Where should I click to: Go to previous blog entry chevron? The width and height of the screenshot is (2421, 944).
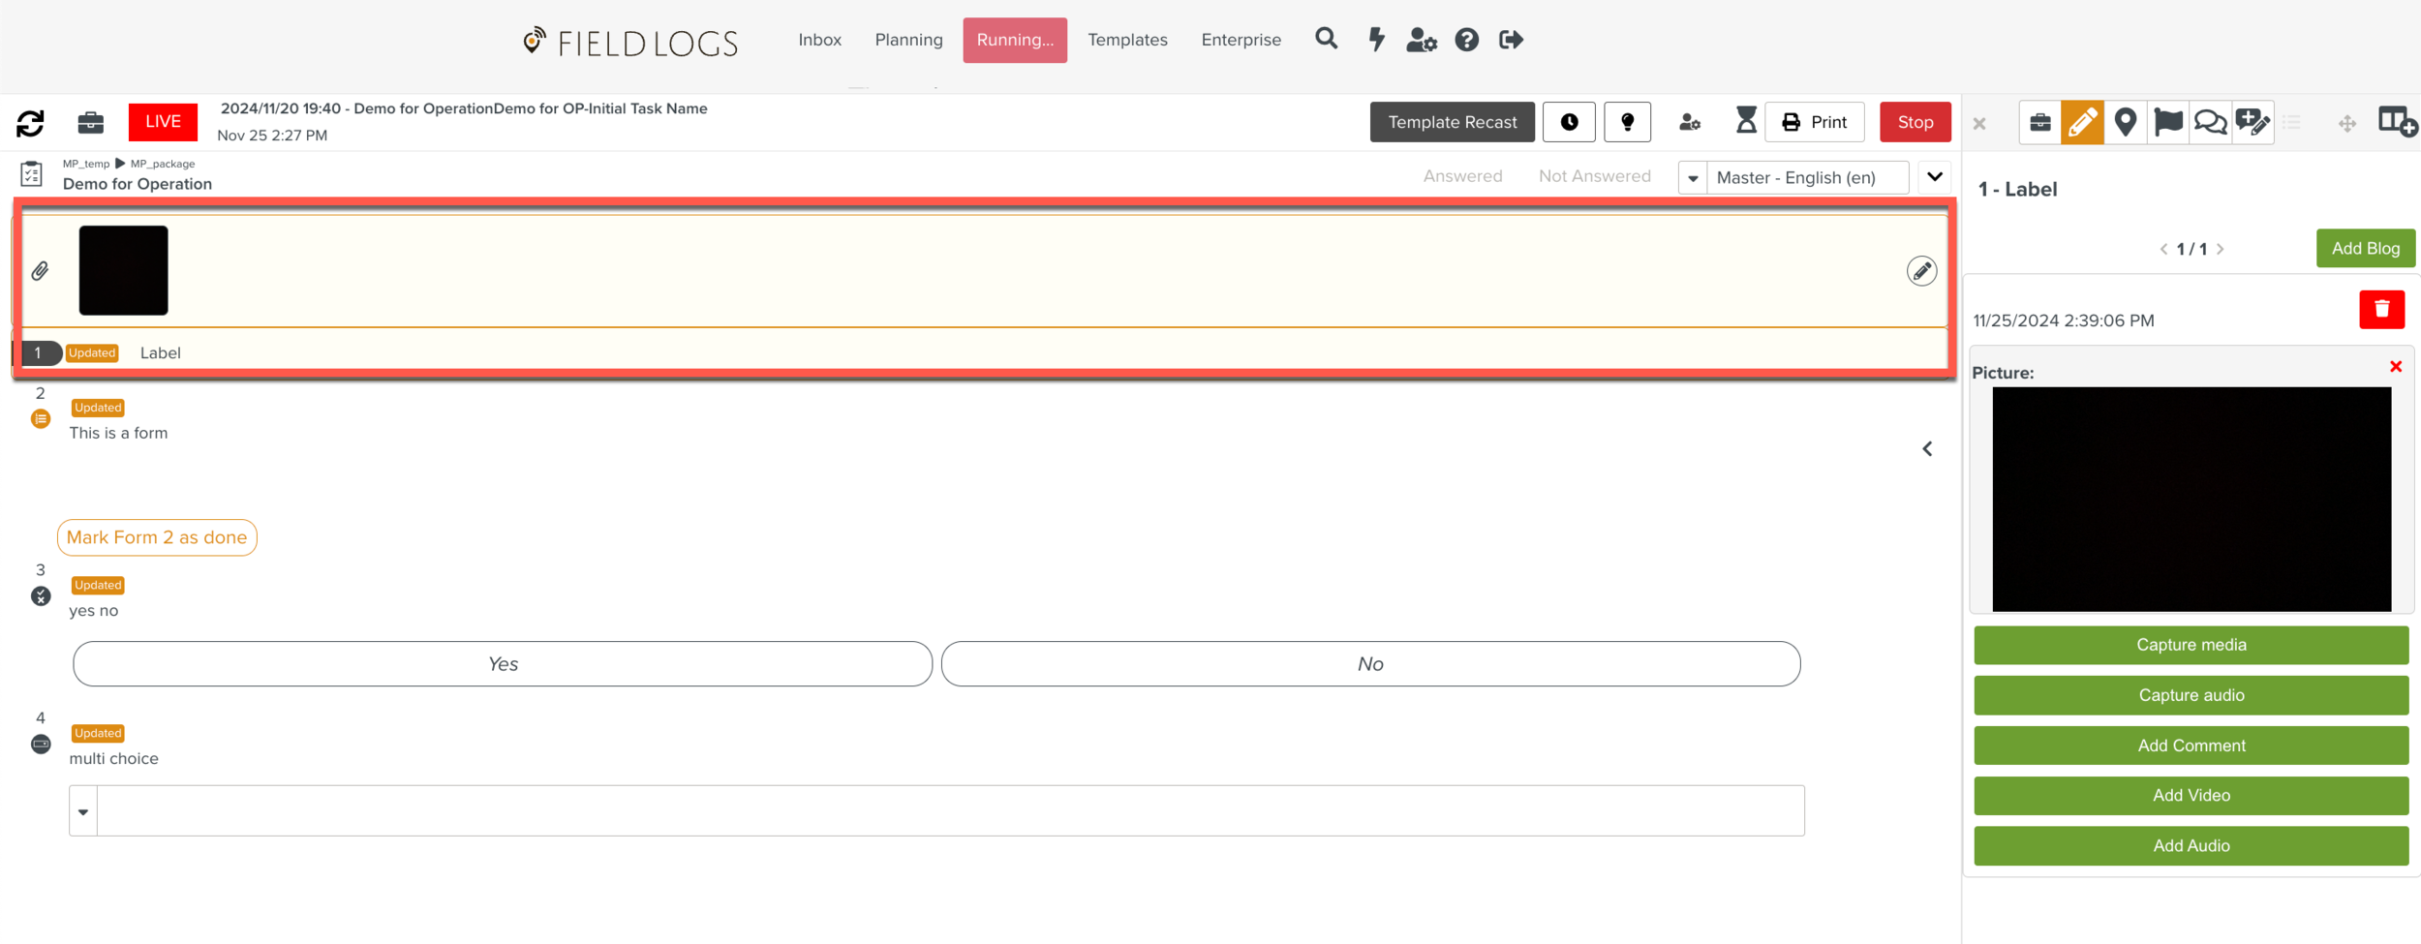2163,250
